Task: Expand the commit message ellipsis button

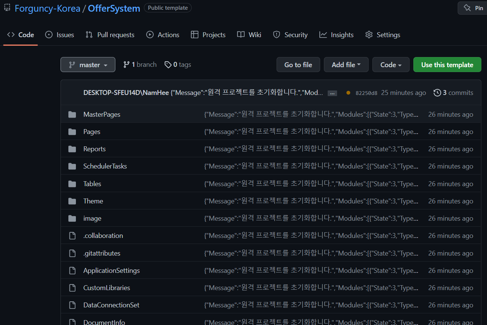Action: tap(332, 93)
